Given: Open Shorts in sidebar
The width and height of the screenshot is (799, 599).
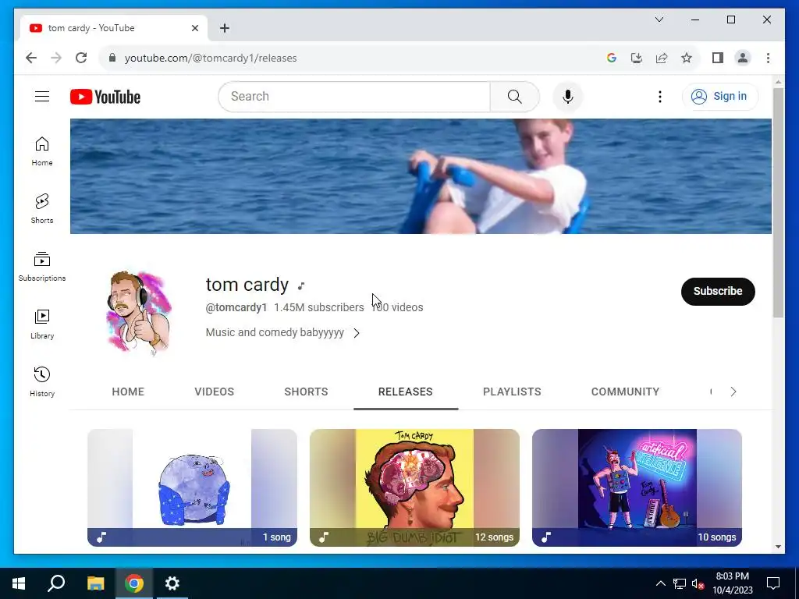Looking at the screenshot, I should 42,209.
